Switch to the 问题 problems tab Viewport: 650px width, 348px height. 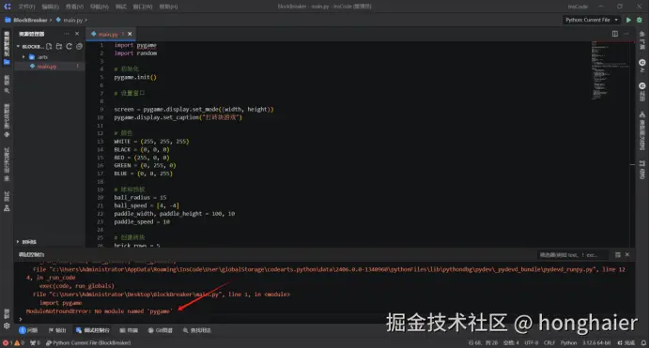coord(28,330)
